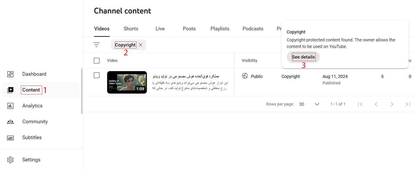Tick the select-all checkbox in table header
415x170 pixels.
coord(97,61)
